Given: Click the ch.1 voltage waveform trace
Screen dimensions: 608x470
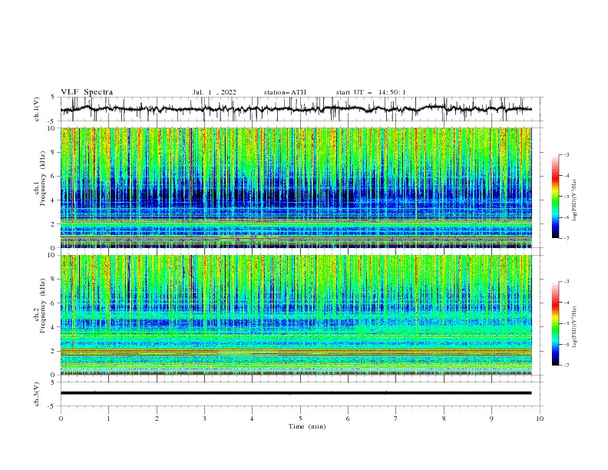Looking at the screenshot, I should point(296,109).
